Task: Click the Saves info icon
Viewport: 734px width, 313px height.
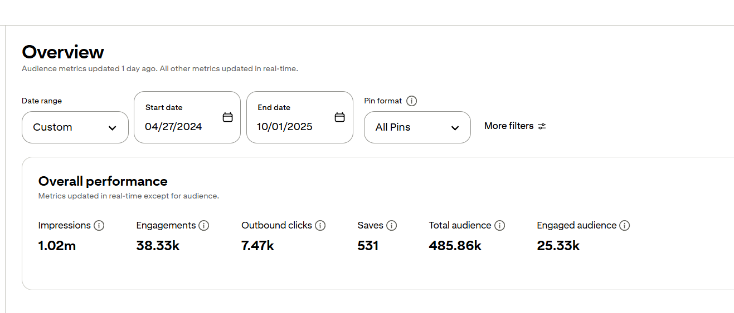Action: point(392,226)
